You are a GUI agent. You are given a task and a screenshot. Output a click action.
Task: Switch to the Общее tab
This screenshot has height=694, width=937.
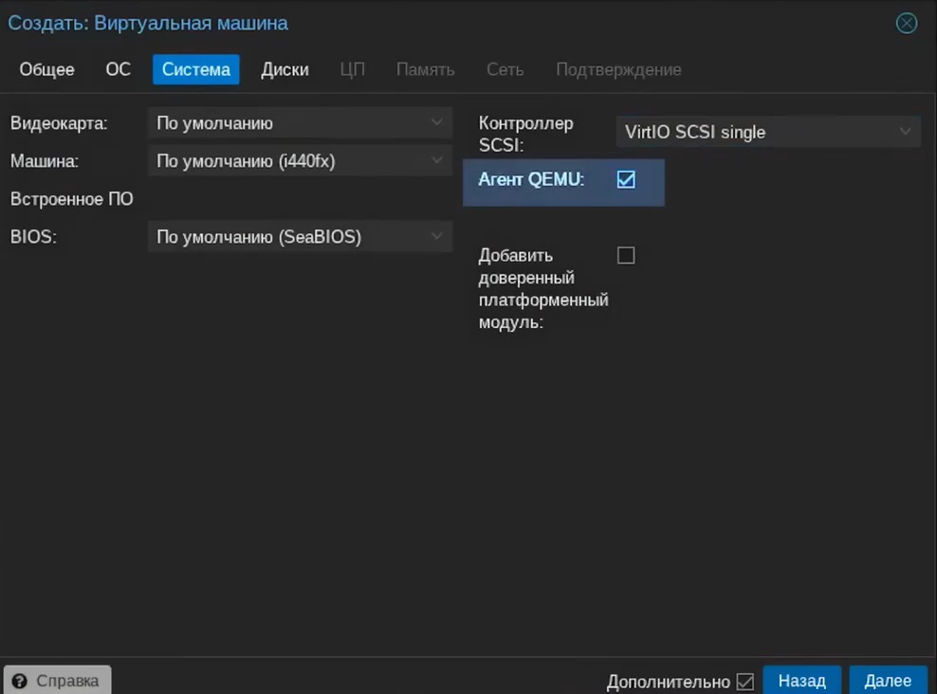click(46, 70)
